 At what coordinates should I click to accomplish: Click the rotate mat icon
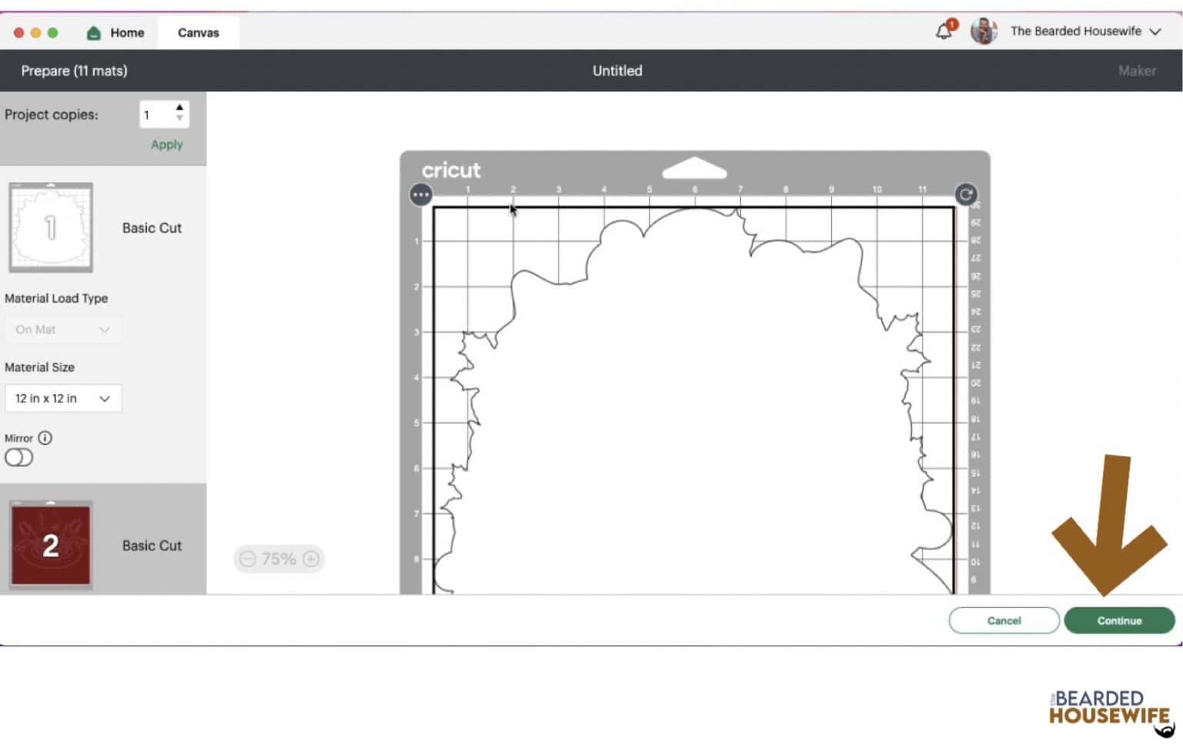966,195
